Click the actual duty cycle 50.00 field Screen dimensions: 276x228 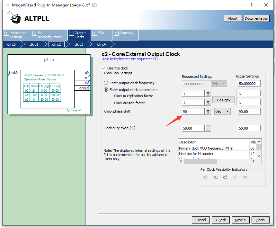coord(249,128)
